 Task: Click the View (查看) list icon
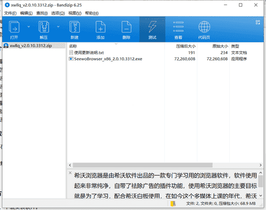point(178,27)
